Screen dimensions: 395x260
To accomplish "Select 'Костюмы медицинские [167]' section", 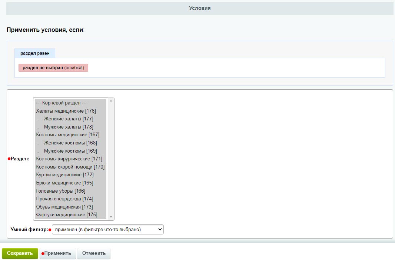I will click(67, 135).
